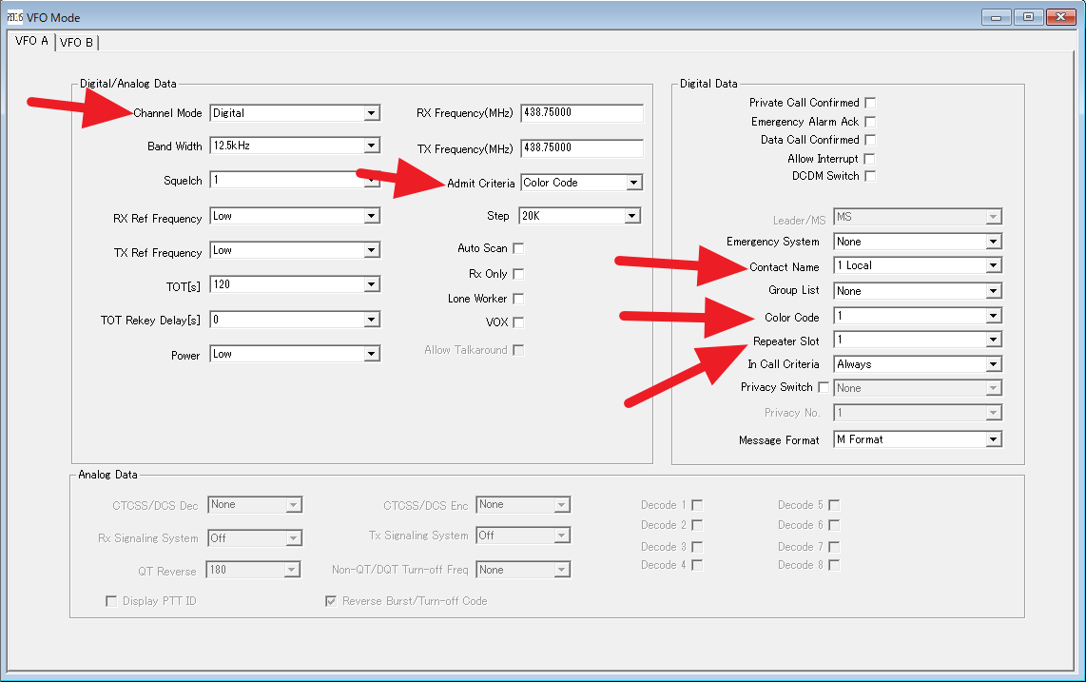1086x682 pixels.
Task: Enable the Lone Worker checkbox
Action: (x=518, y=299)
